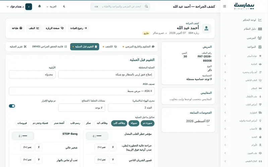Screen dimensions: 268x167
Task: Click the ribbon icon for الأورام
Action: click(x=260, y=145)
